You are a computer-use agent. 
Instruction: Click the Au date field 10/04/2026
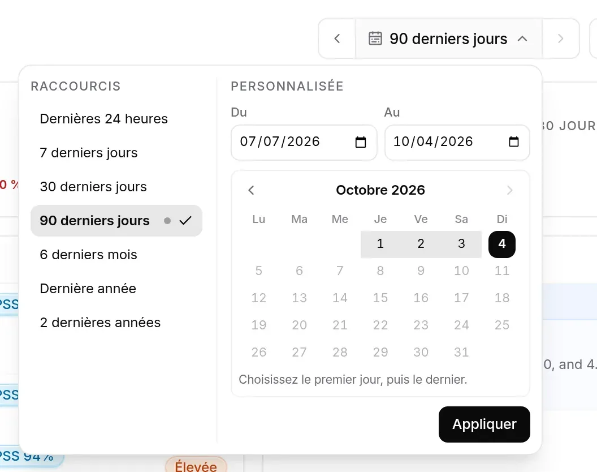point(457,142)
